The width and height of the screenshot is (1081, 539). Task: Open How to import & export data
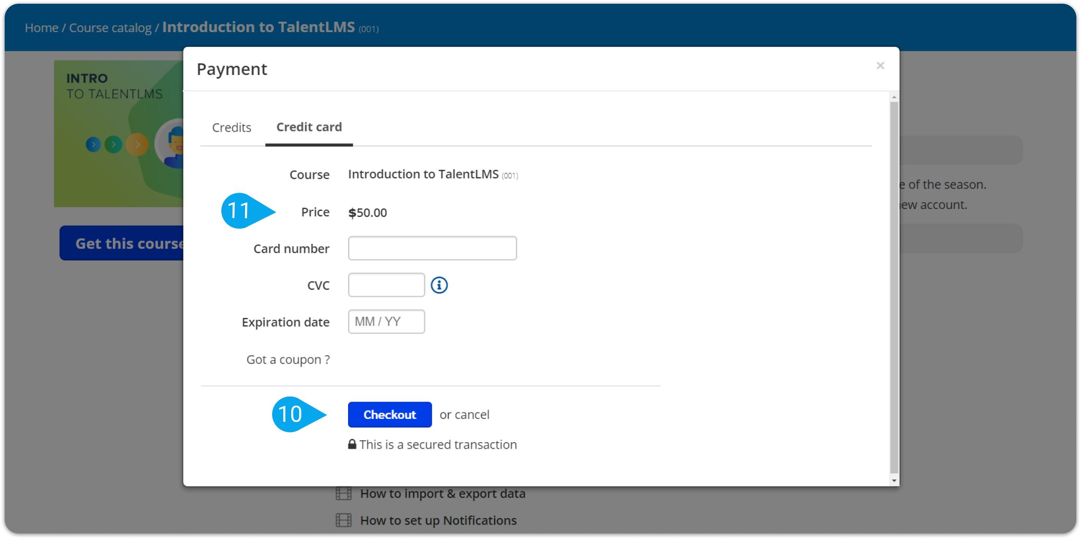coord(443,493)
